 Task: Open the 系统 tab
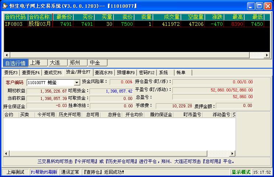coord(165,72)
